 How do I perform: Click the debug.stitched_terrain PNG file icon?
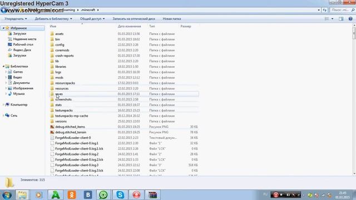(52, 132)
